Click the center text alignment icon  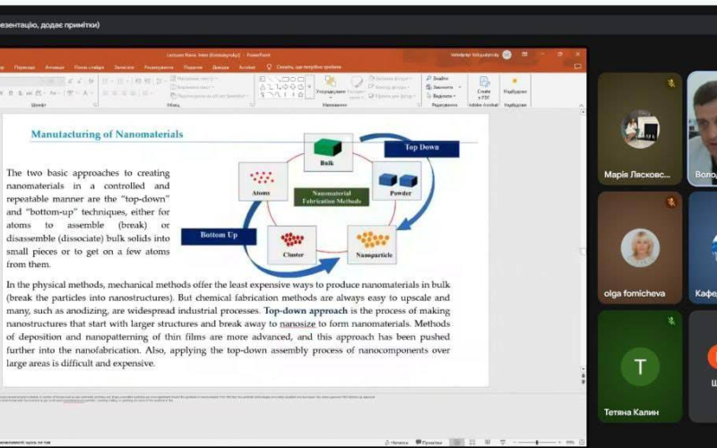pos(115,93)
